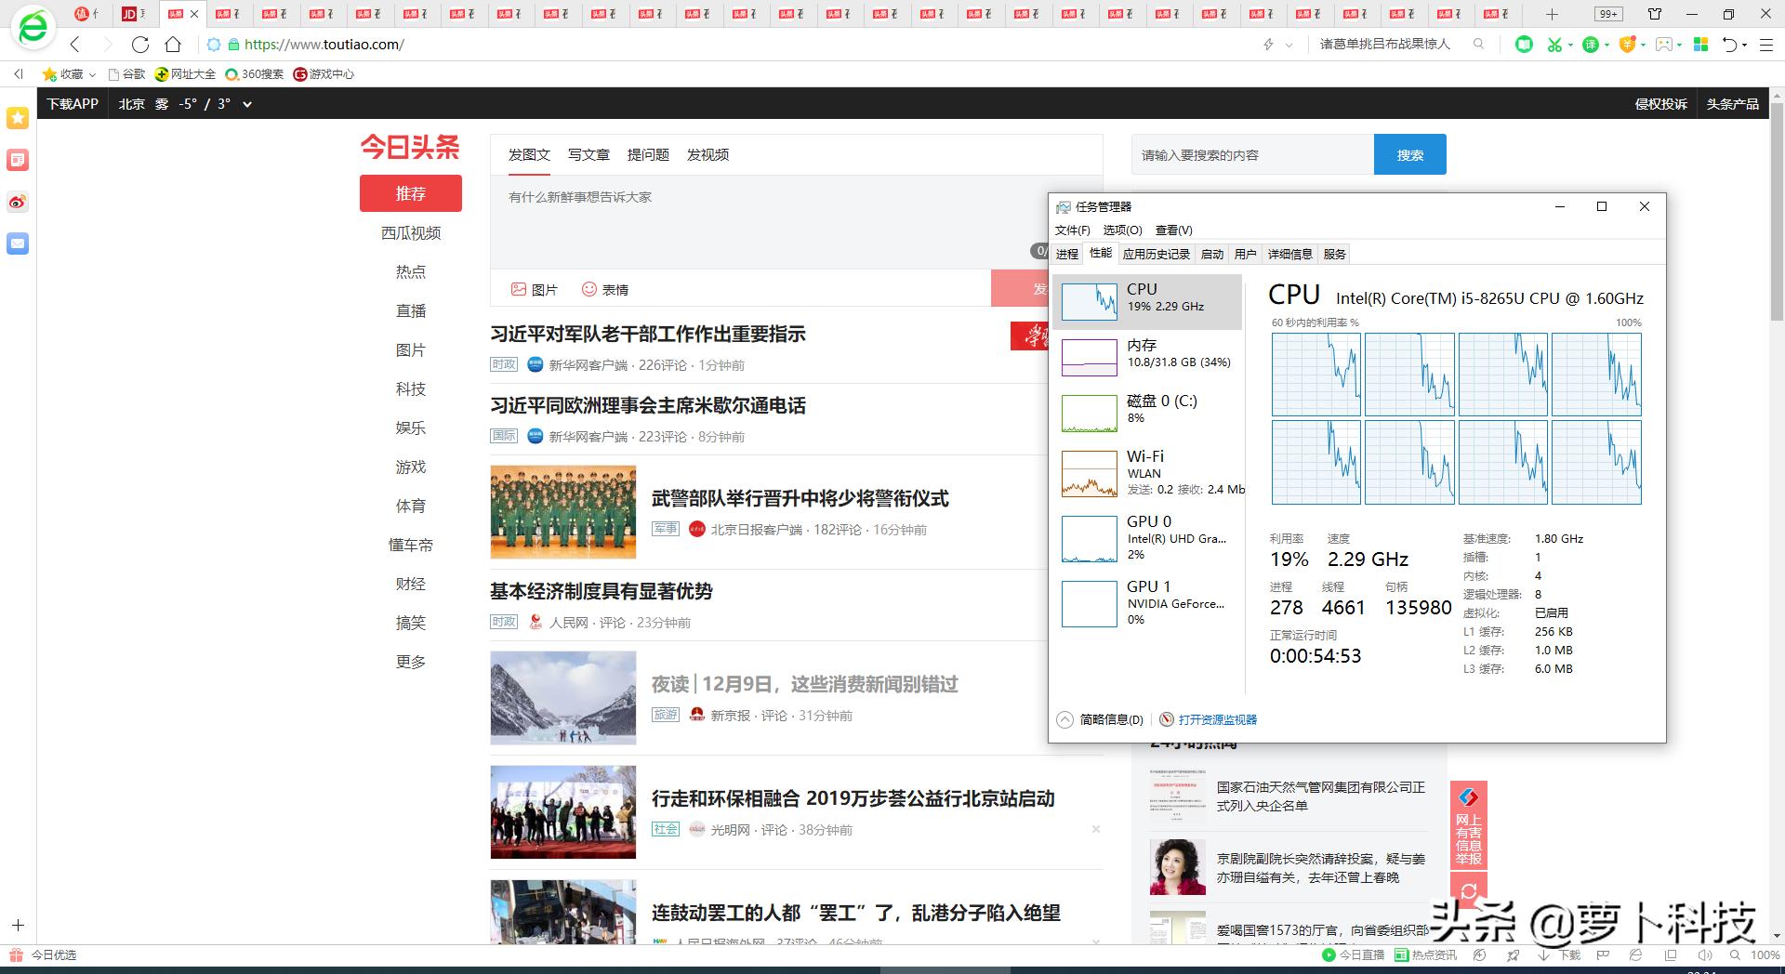Expand the Beijing weather dropdown arrow
Viewport: 1785px width, 974px height.
pyautogui.click(x=247, y=104)
